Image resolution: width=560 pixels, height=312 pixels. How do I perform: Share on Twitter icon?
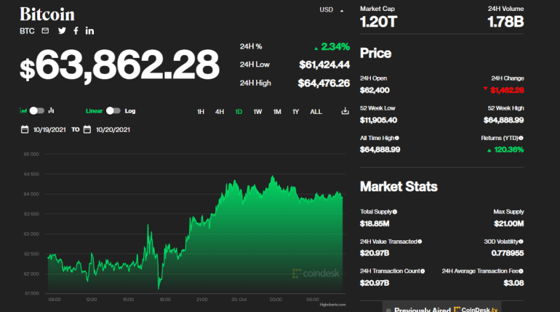(x=62, y=30)
